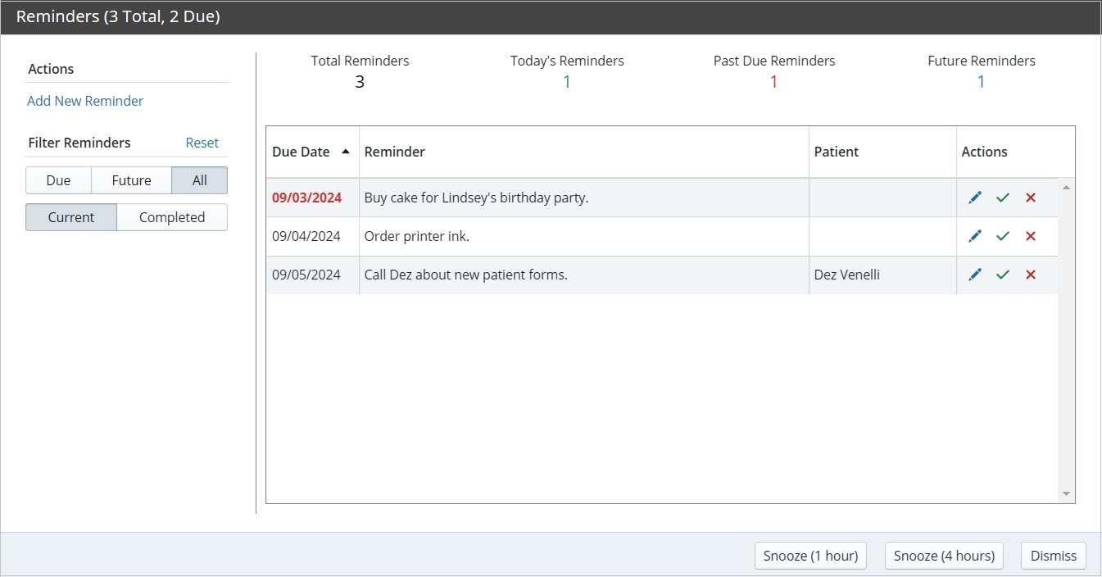This screenshot has height=577, width=1102.
Task: Snooze reminders for 4 hours
Action: point(944,556)
